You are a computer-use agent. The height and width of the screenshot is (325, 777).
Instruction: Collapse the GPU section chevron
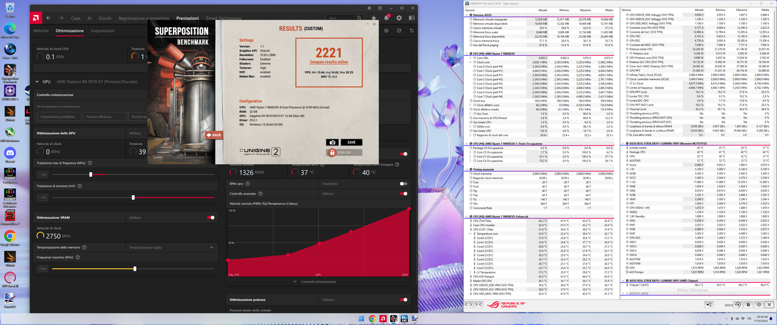pyautogui.click(x=37, y=81)
